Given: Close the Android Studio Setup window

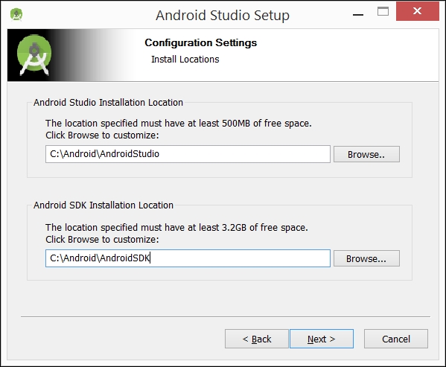Looking at the screenshot, I should (417, 11).
